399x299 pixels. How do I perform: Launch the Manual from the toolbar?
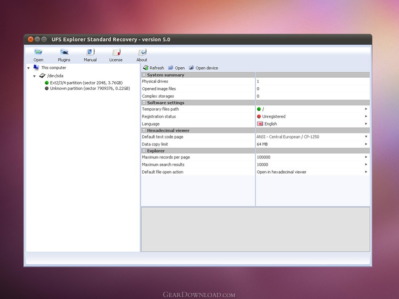[90, 55]
